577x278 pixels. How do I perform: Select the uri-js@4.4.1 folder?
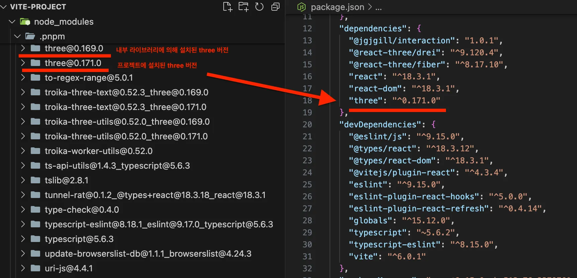point(69,268)
